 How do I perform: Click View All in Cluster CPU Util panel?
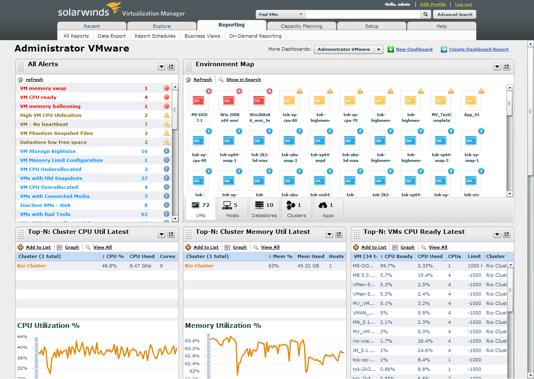click(x=102, y=247)
